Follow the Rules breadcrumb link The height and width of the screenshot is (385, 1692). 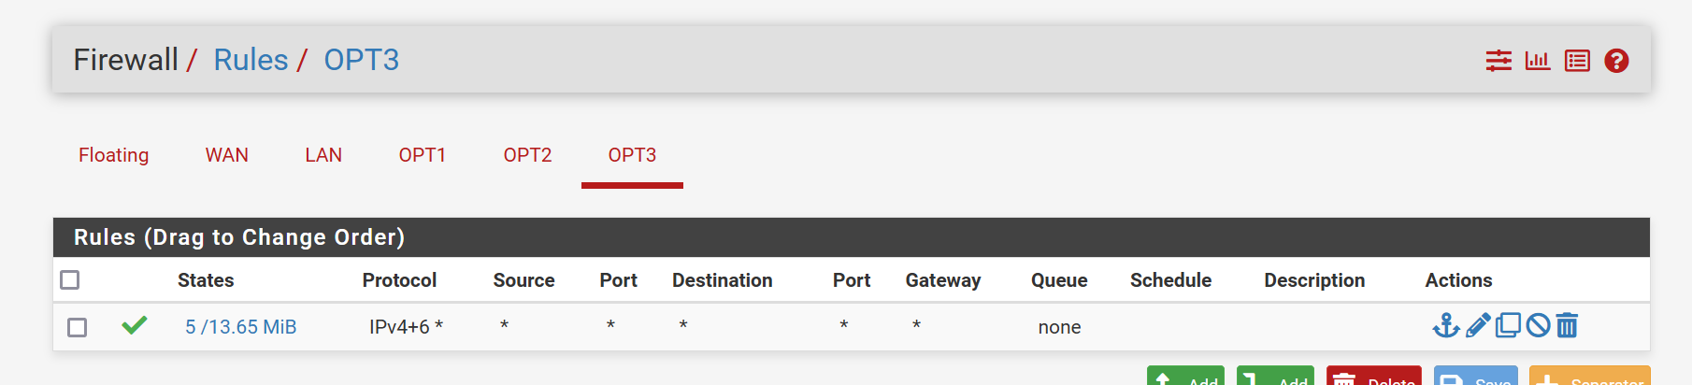point(251,60)
